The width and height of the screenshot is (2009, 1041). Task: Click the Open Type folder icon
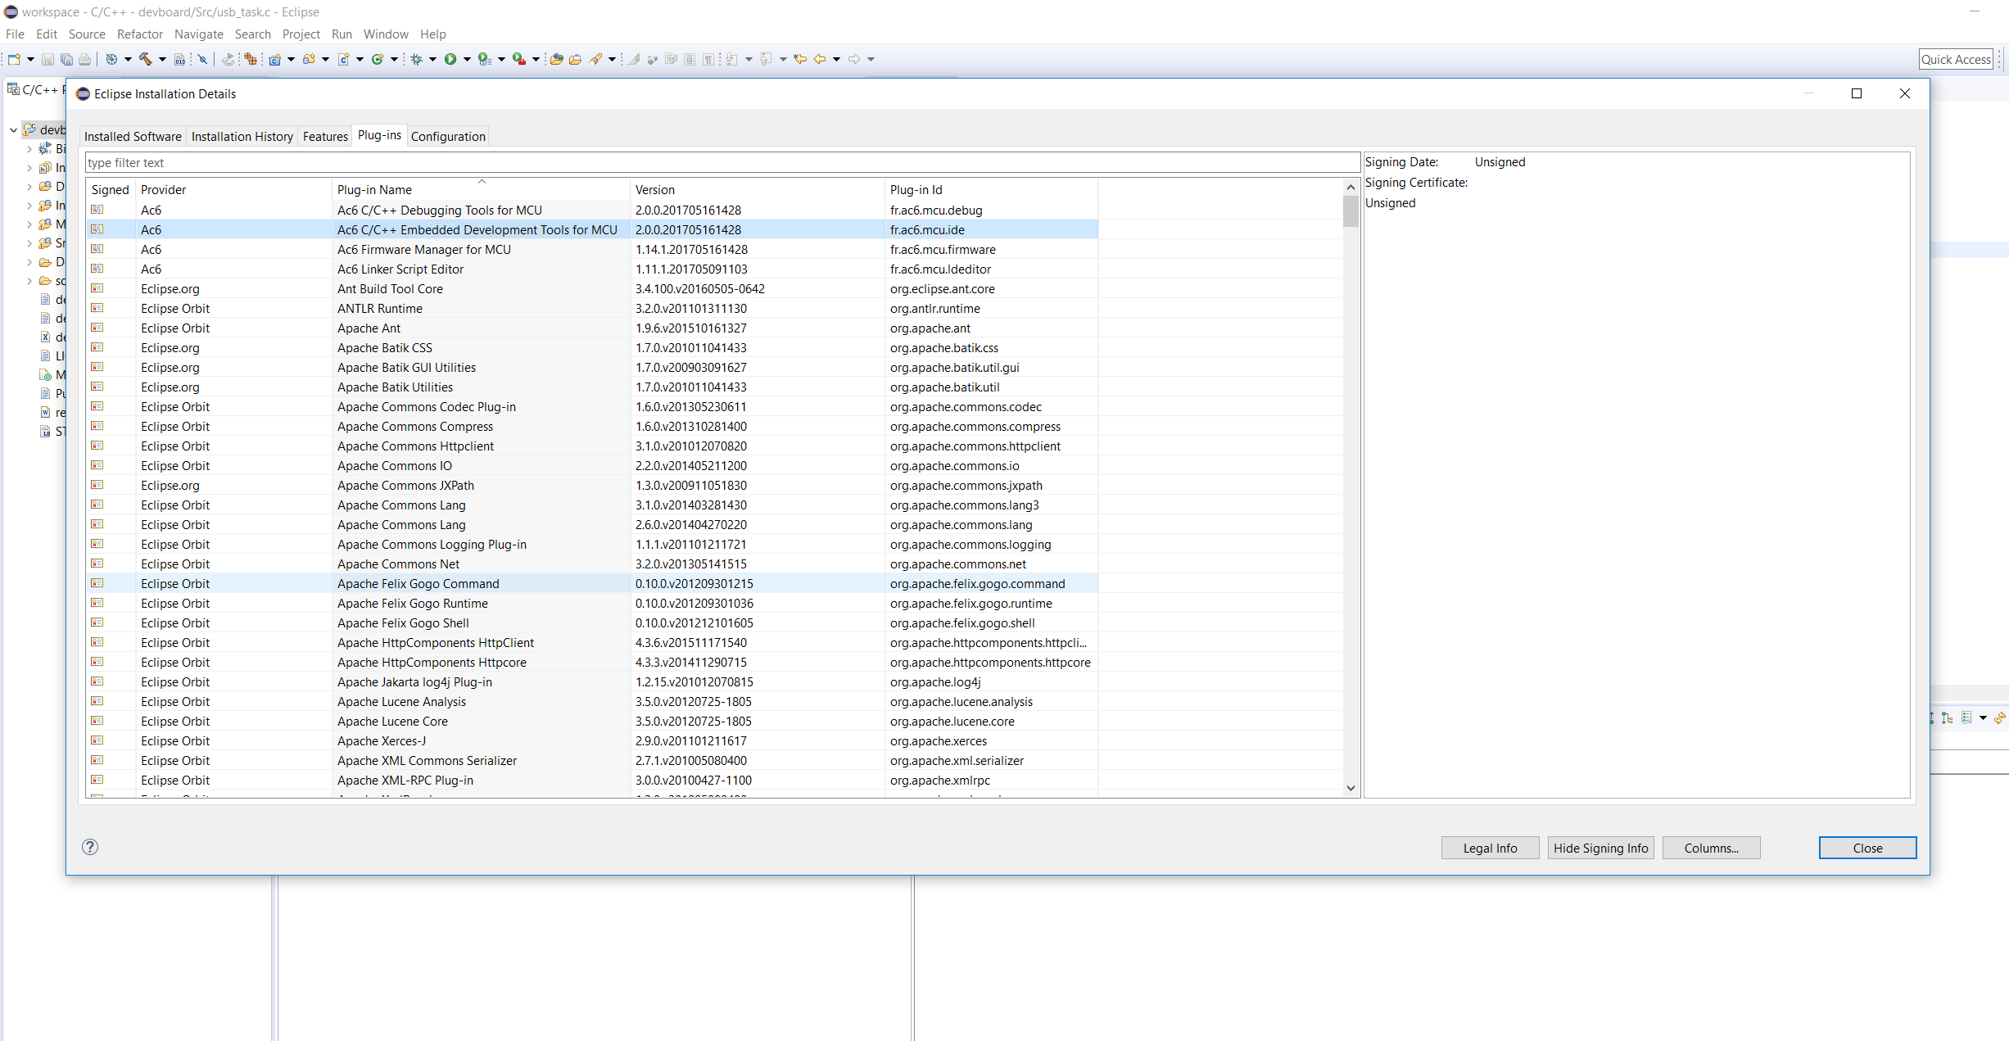pyautogui.click(x=556, y=59)
